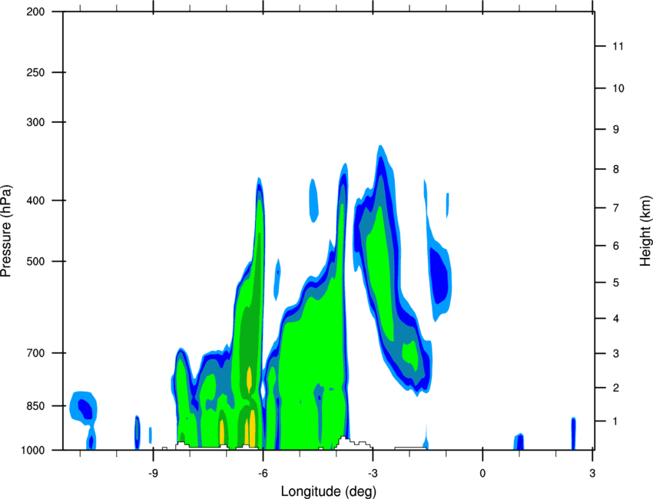Pick the 9 km height label
This screenshot has height=499, width=653.
pyautogui.click(x=616, y=130)
